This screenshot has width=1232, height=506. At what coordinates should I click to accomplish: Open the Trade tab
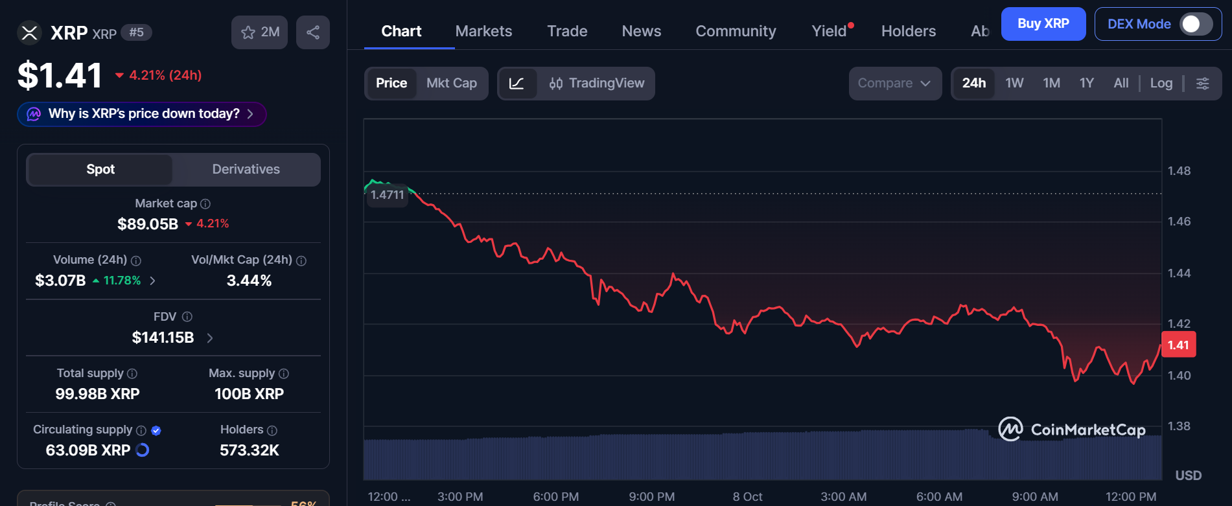(567, 31)
